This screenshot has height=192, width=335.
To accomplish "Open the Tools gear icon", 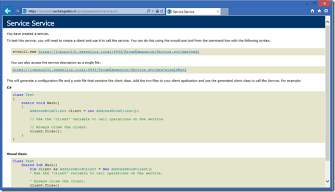I will (326, 11).
